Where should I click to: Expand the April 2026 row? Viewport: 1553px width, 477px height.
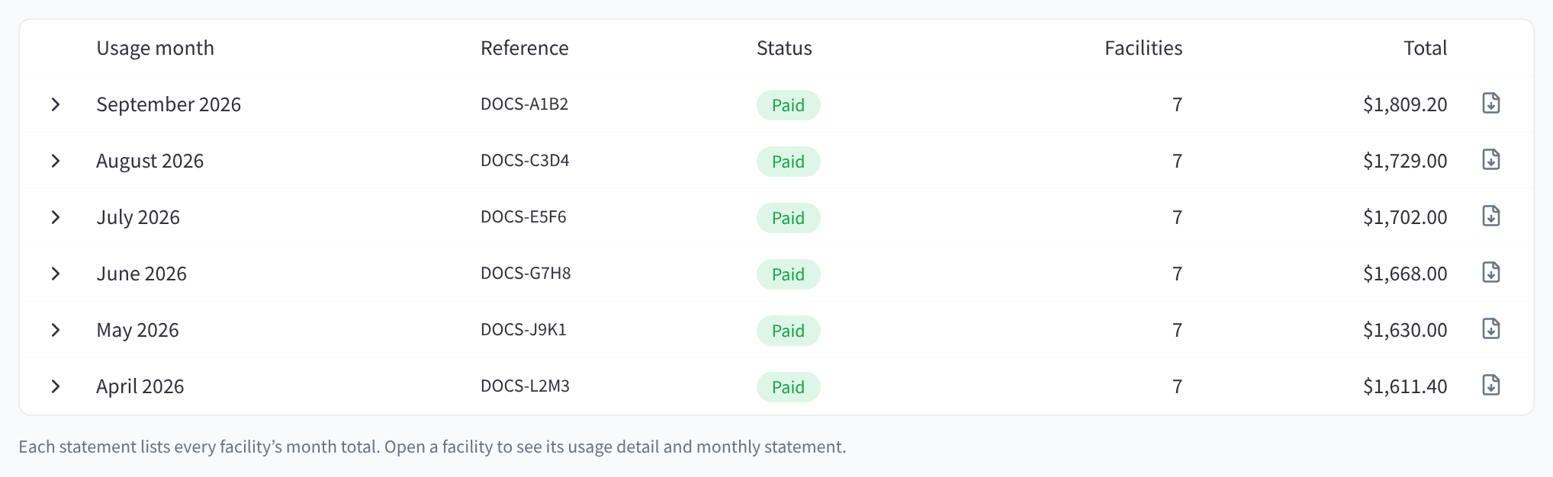coord(55,386)
